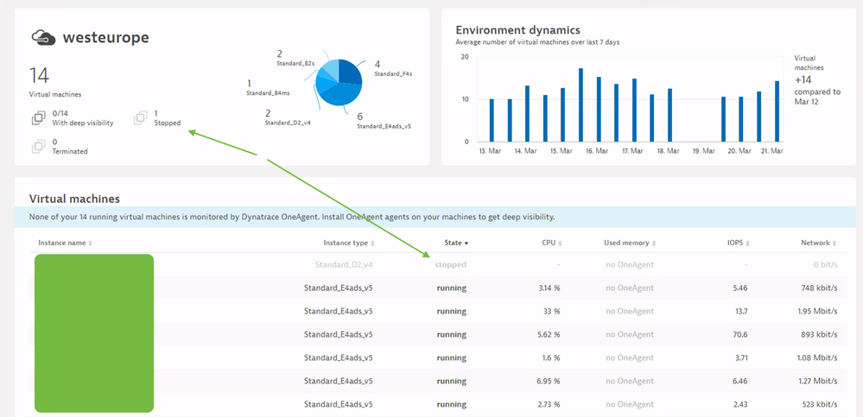Click the Stopped machines icon

140,118
